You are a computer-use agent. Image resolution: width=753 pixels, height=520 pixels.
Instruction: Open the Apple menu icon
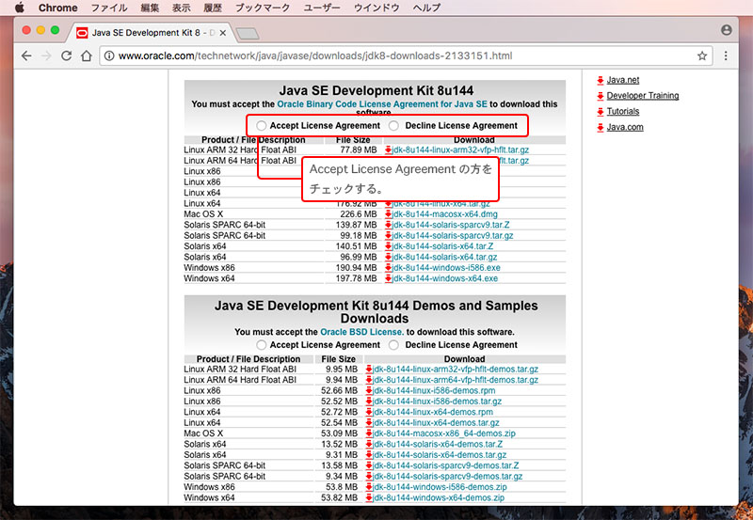(x=20, y=8)
